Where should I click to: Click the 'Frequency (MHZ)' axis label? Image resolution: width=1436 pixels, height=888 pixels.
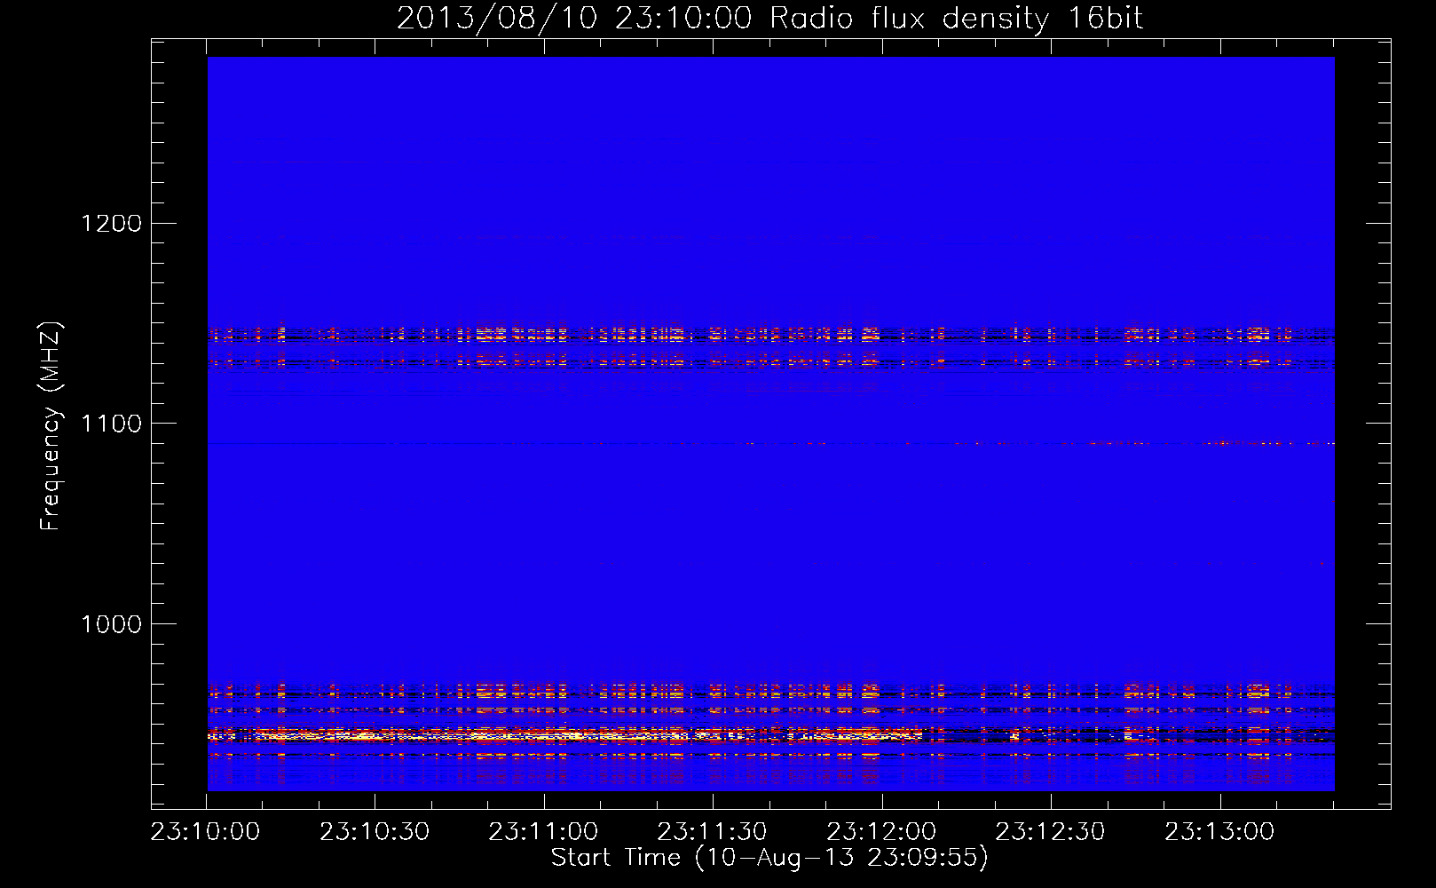pos(50,426)
